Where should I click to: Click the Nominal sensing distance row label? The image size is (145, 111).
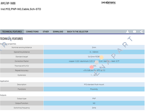[x=22, y=47]
